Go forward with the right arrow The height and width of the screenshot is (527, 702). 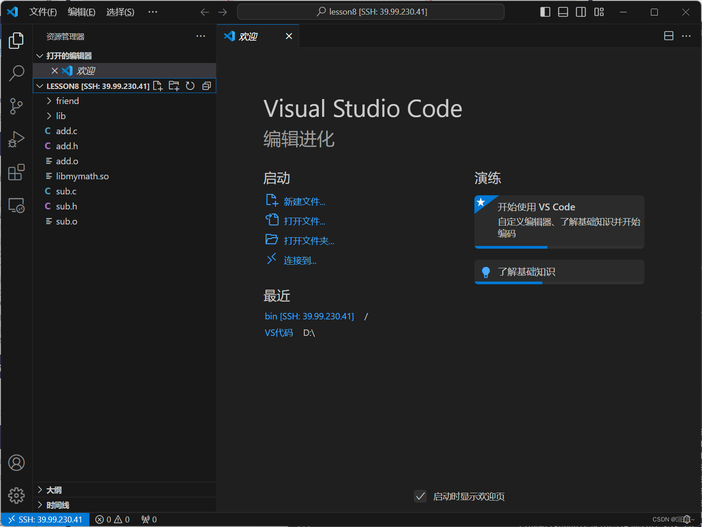223,12
